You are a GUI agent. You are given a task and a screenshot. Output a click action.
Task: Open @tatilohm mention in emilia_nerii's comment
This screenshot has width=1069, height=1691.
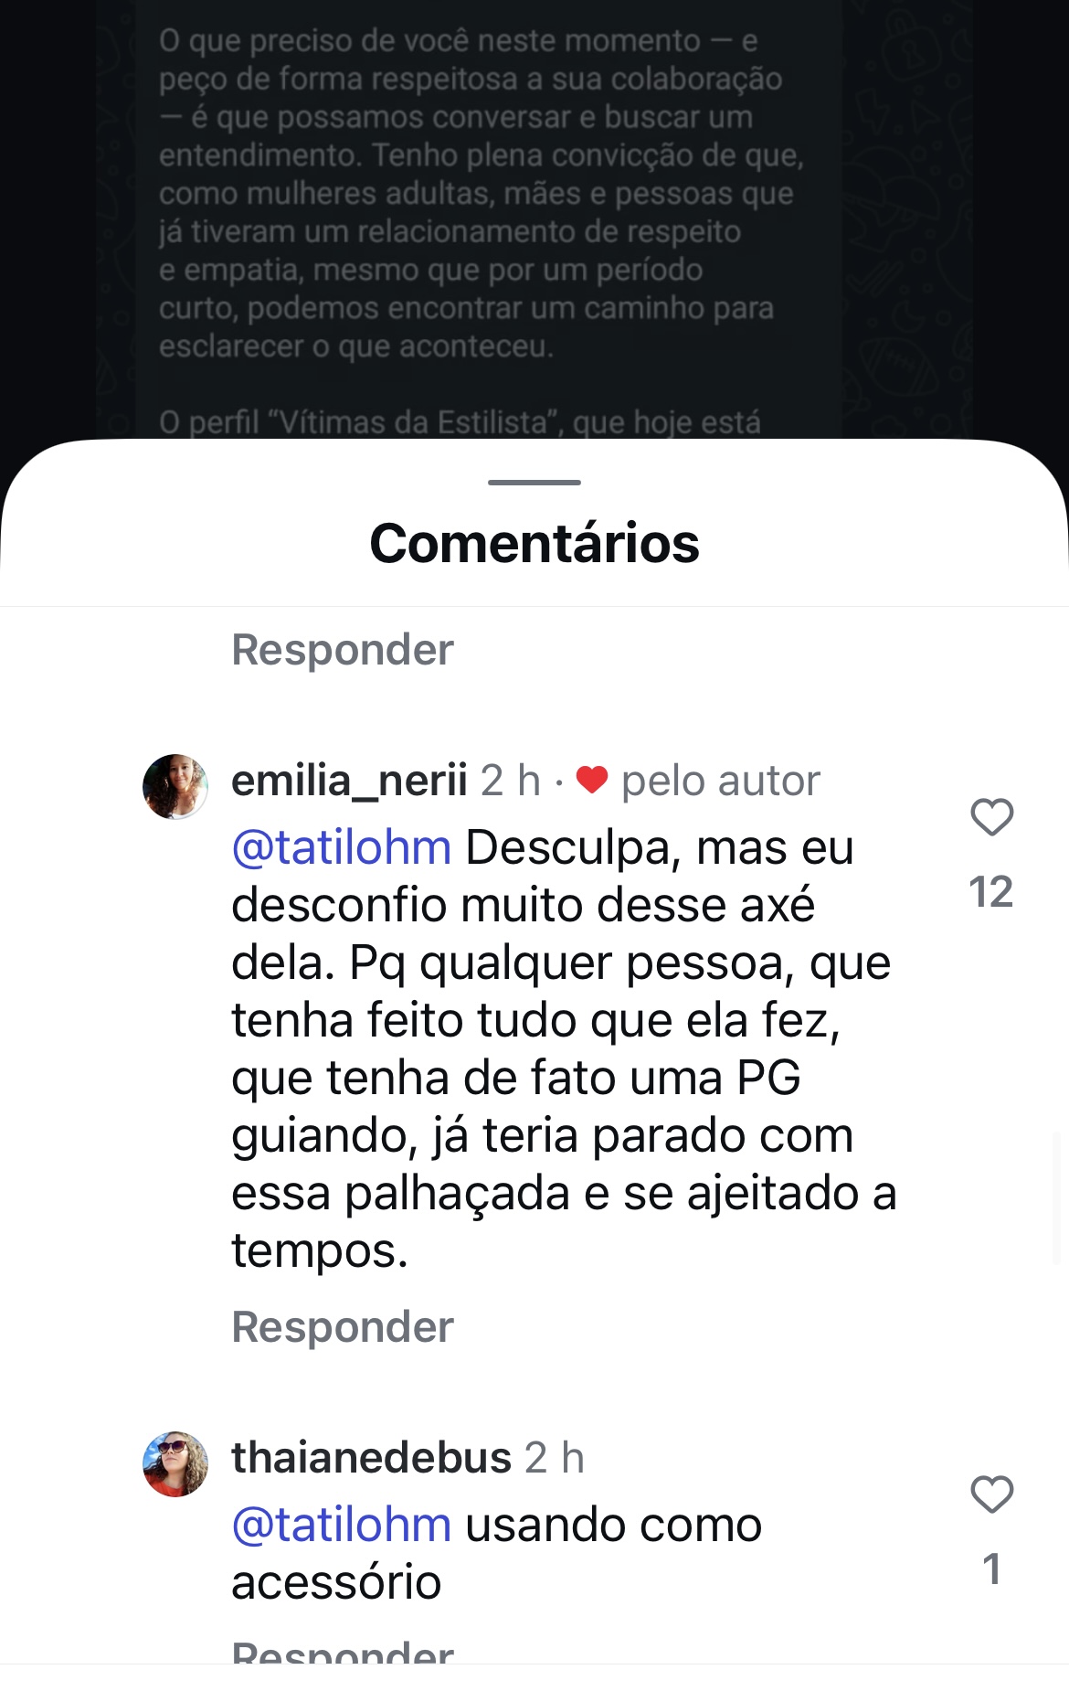(x=342, y=848)
